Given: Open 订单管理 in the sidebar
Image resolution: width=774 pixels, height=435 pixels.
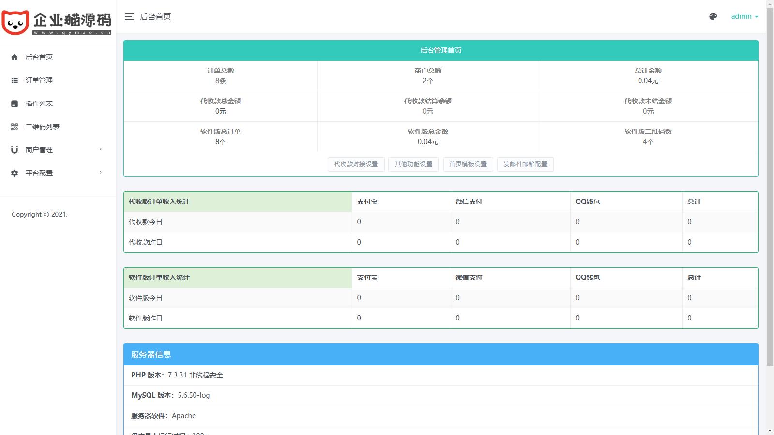Looking at the screenshot, I should pos(39,80).
